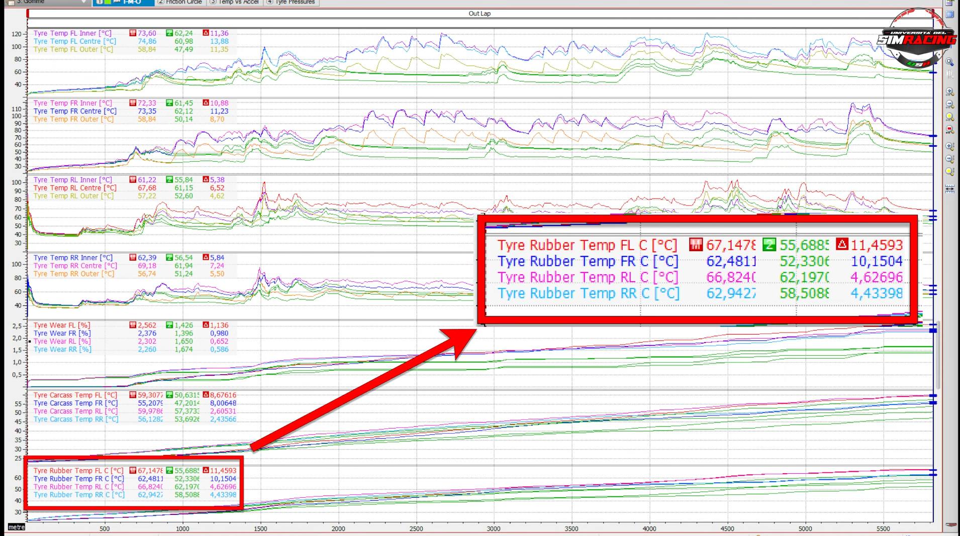960x536 pixels.
Task: Zoom in vertically on the graph
Action: pyautogui.click(x=949, y=146)
